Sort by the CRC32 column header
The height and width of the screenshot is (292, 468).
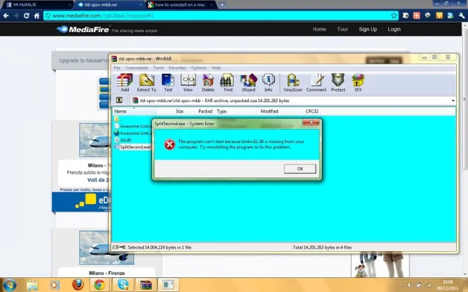coord(312,111)
